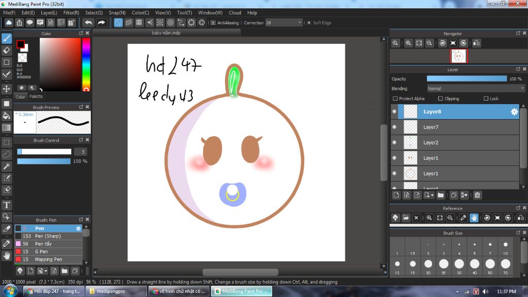Enable the circle snap icon
Viewport: 528px width, 297px height.
pyautogui.click(x=170, y=23)
